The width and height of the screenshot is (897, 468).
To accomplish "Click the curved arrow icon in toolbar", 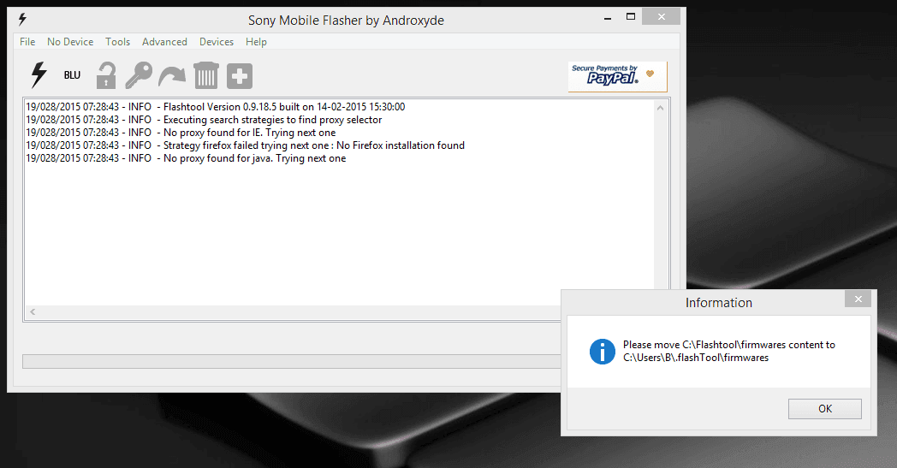I will [x=172, y=76].
